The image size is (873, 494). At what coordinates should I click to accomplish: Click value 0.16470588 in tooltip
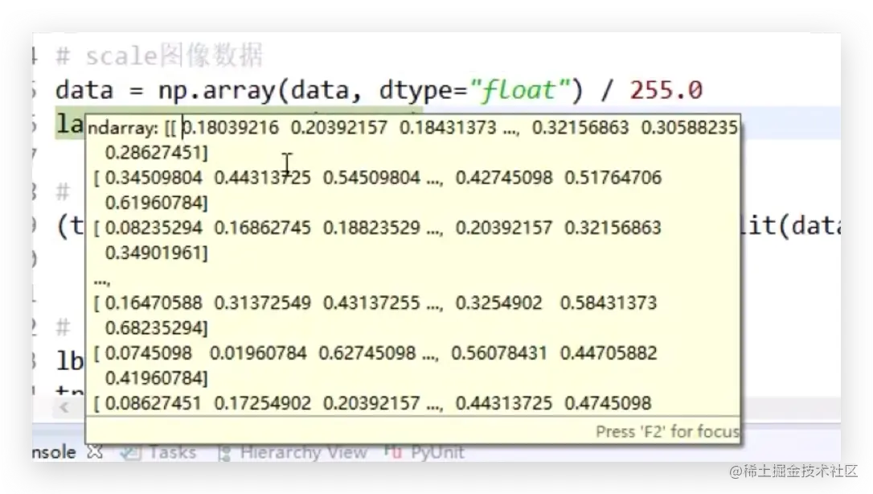tap(153, 303)
